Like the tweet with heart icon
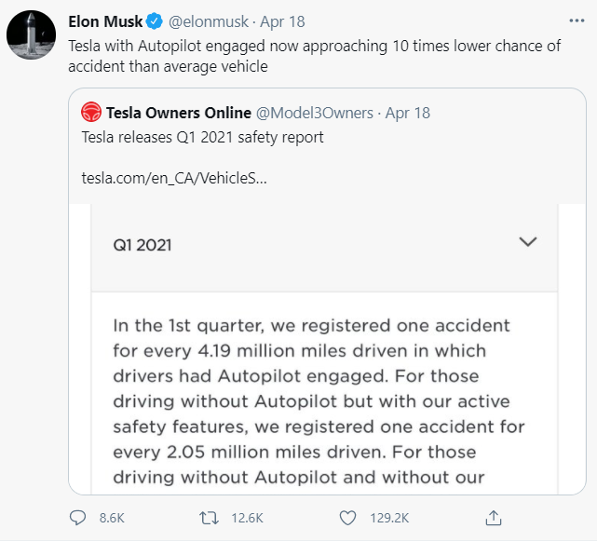This screenshot has height=542, width=597. coord(349,517)
